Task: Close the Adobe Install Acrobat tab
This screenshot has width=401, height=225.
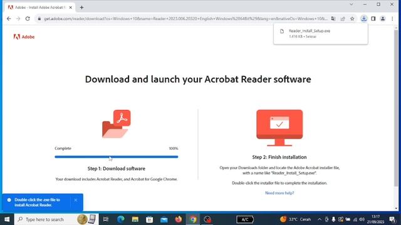Action: 71,7
